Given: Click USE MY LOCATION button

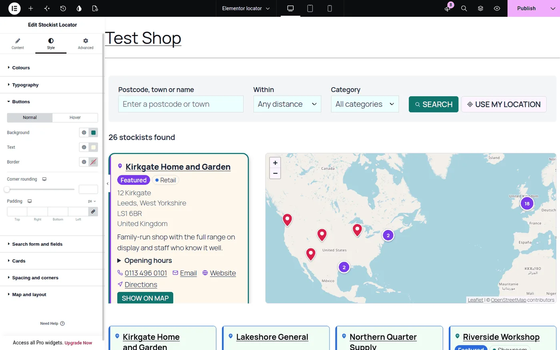Looking at the screenshot, I should point(504,104).
